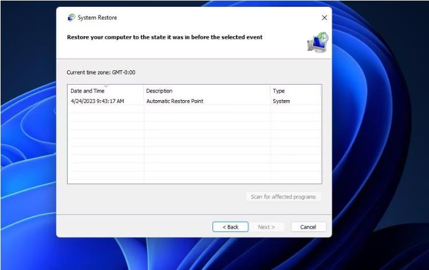Click the 'Restore your computer to the state' heading
The width and height of the screenshot is (429, 270).
[165, 37]
